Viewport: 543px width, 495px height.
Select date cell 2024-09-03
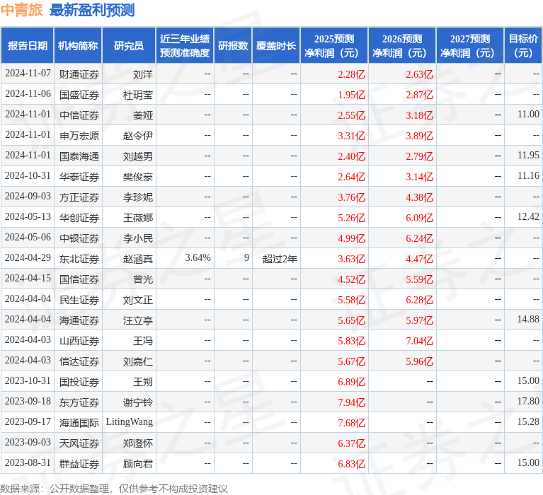28,196
